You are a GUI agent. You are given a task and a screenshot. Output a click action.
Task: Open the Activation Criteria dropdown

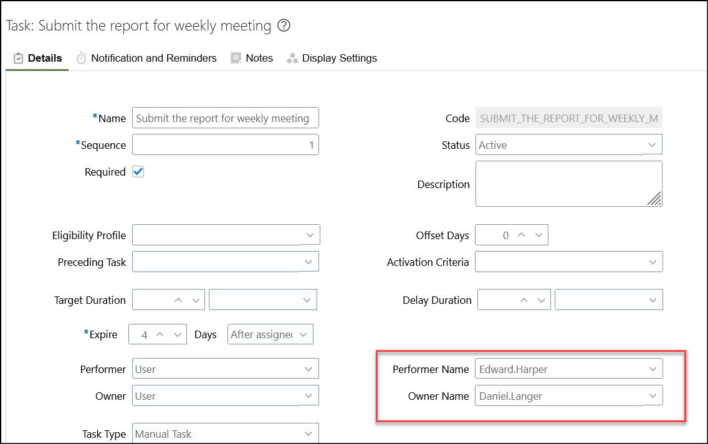[x=653, y=262]
